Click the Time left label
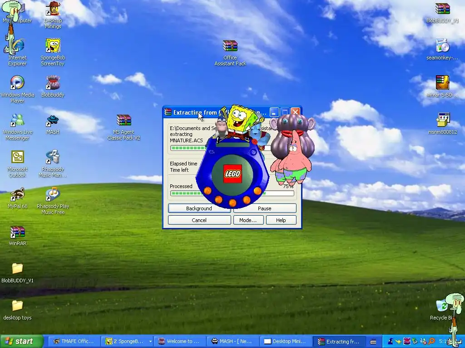This screenshot has width=465, height=348. pos(179,170)
